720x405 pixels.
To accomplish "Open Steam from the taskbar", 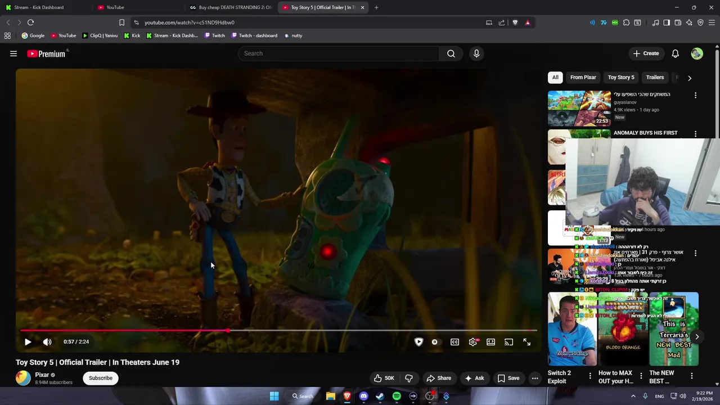I will tap(380, 396).
